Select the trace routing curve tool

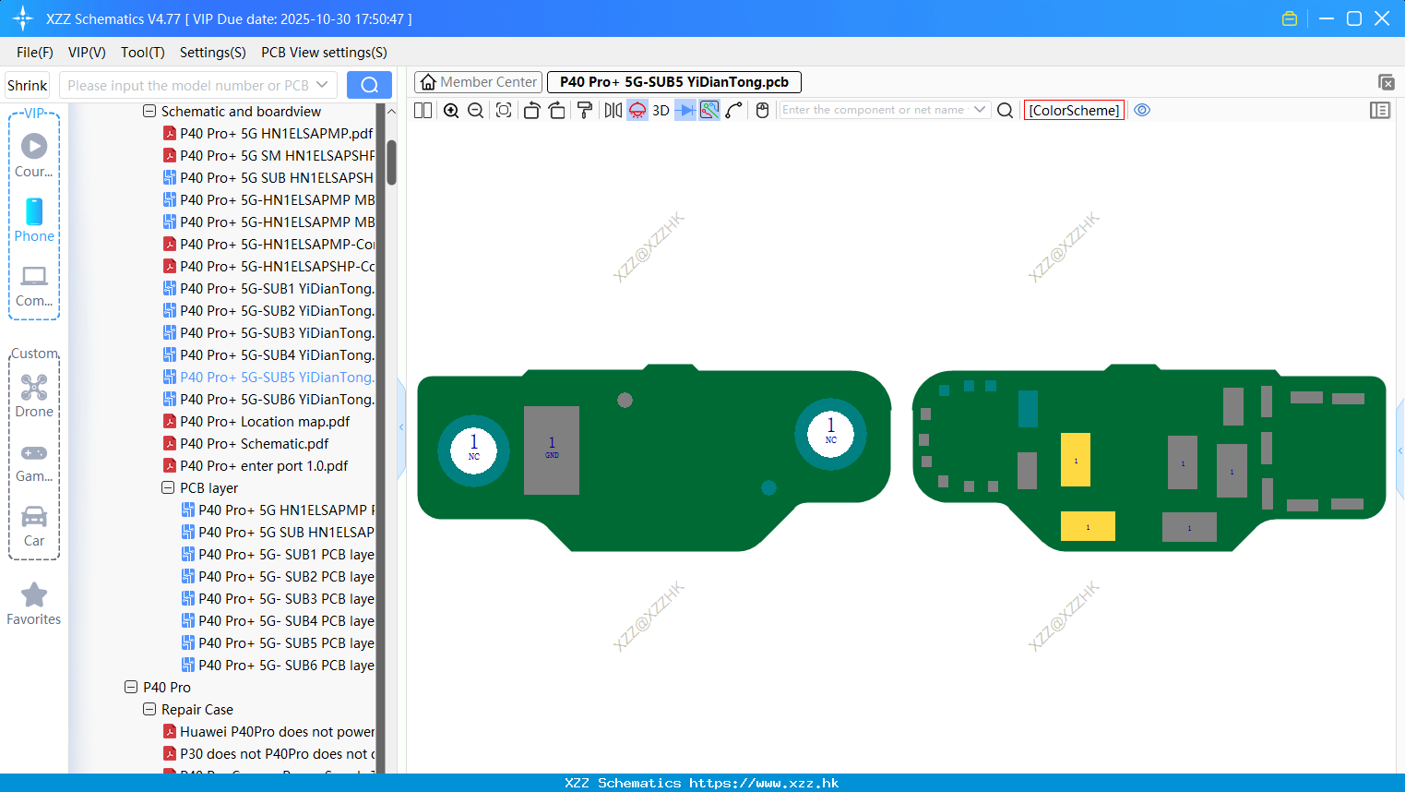(734, 110)
